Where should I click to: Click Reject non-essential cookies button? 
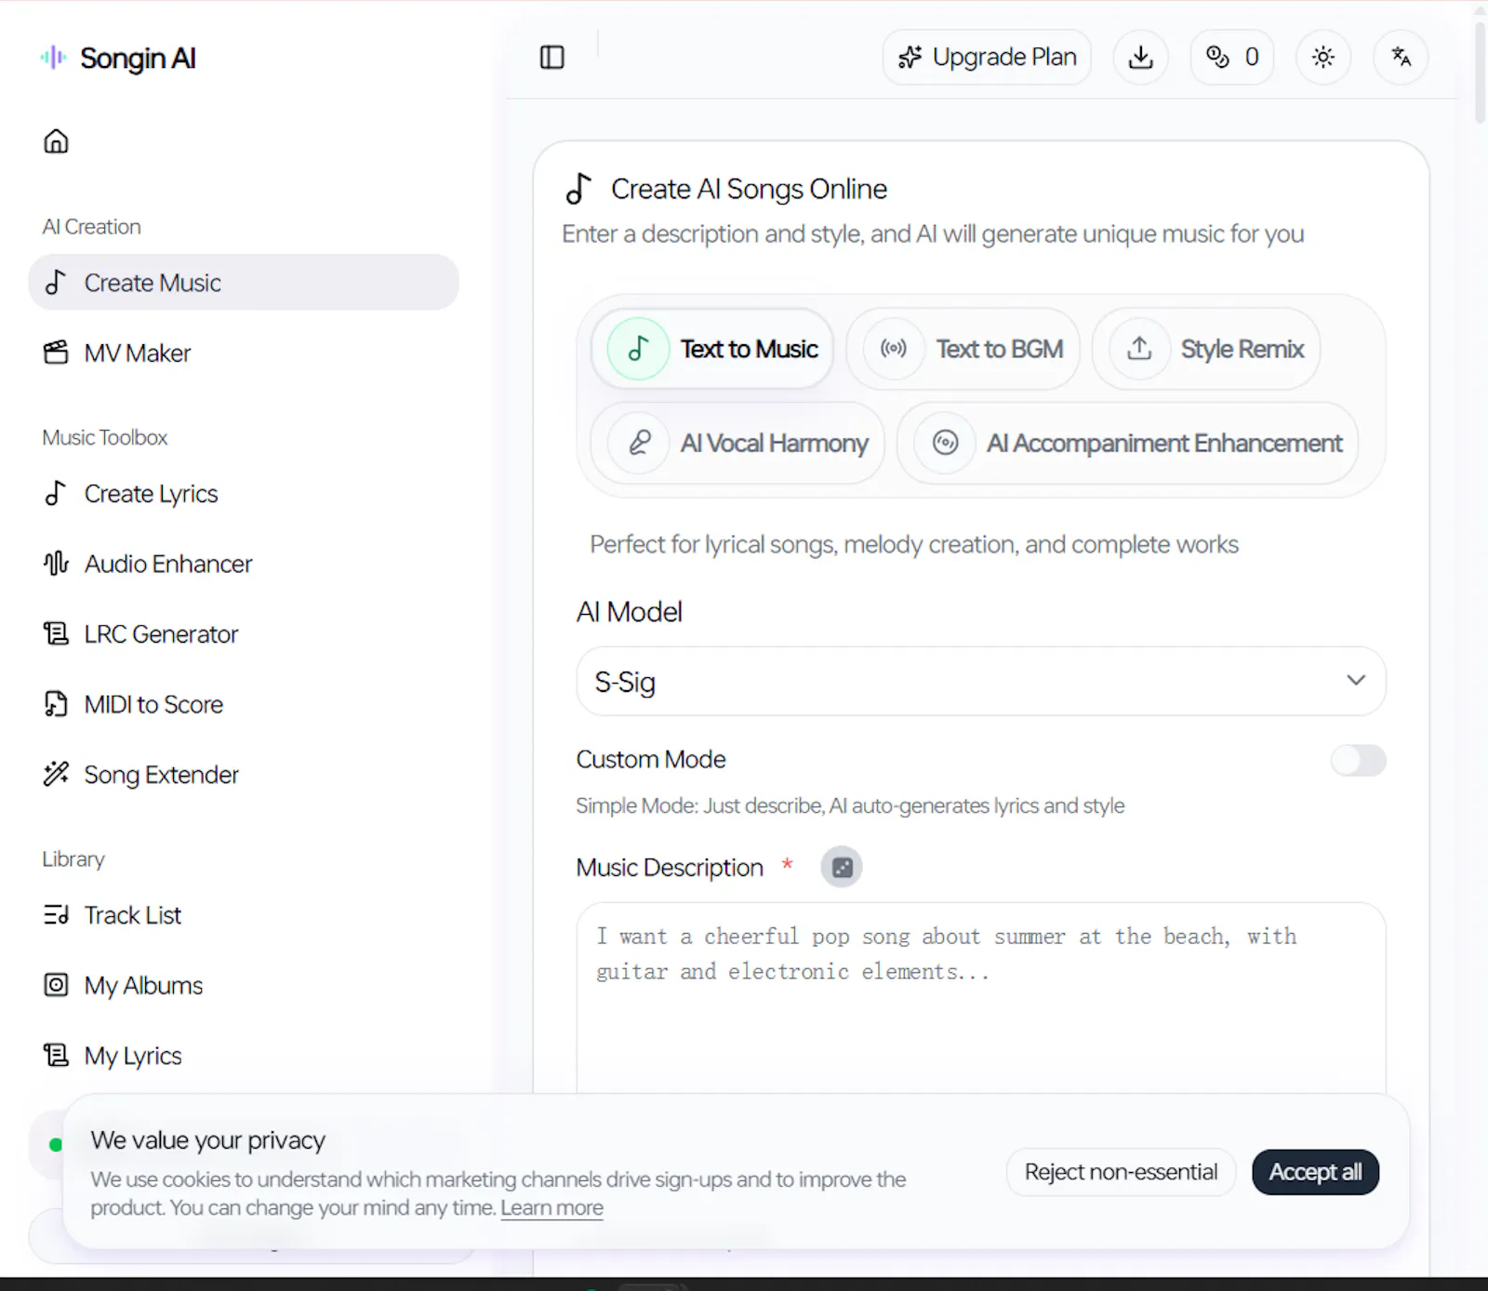pyautogui.click(x=1121, y=1173)
